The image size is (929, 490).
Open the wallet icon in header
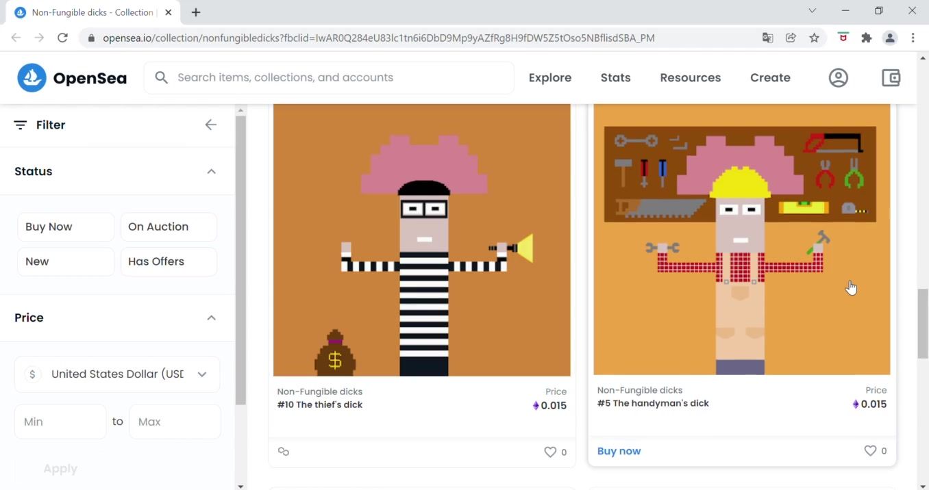point(891,78)
